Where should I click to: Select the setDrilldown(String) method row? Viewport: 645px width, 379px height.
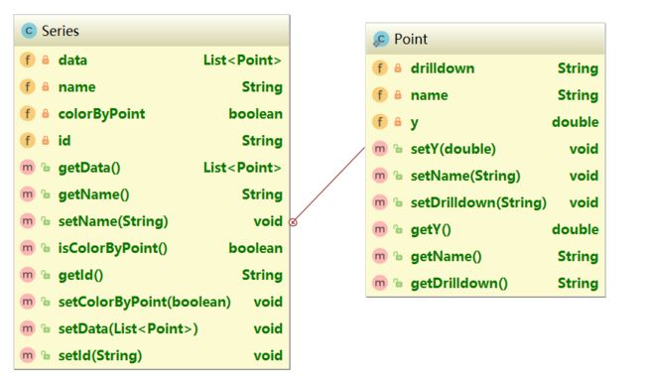pyautogui.click(x=485, y=202)
